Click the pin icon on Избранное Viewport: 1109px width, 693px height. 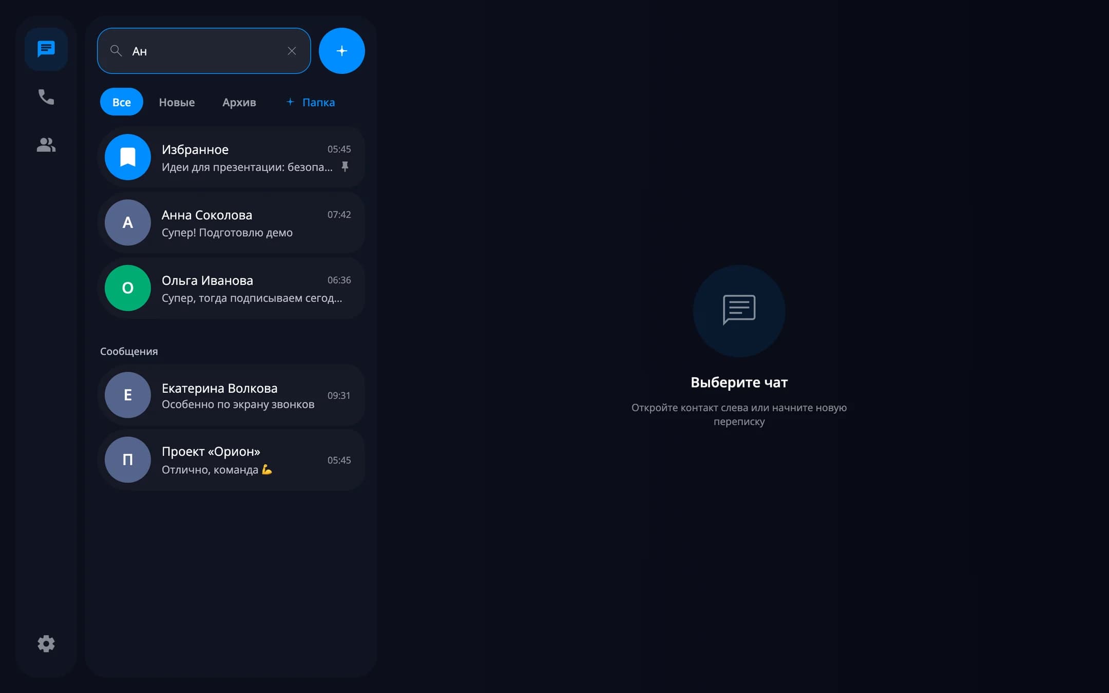(345, 167)
